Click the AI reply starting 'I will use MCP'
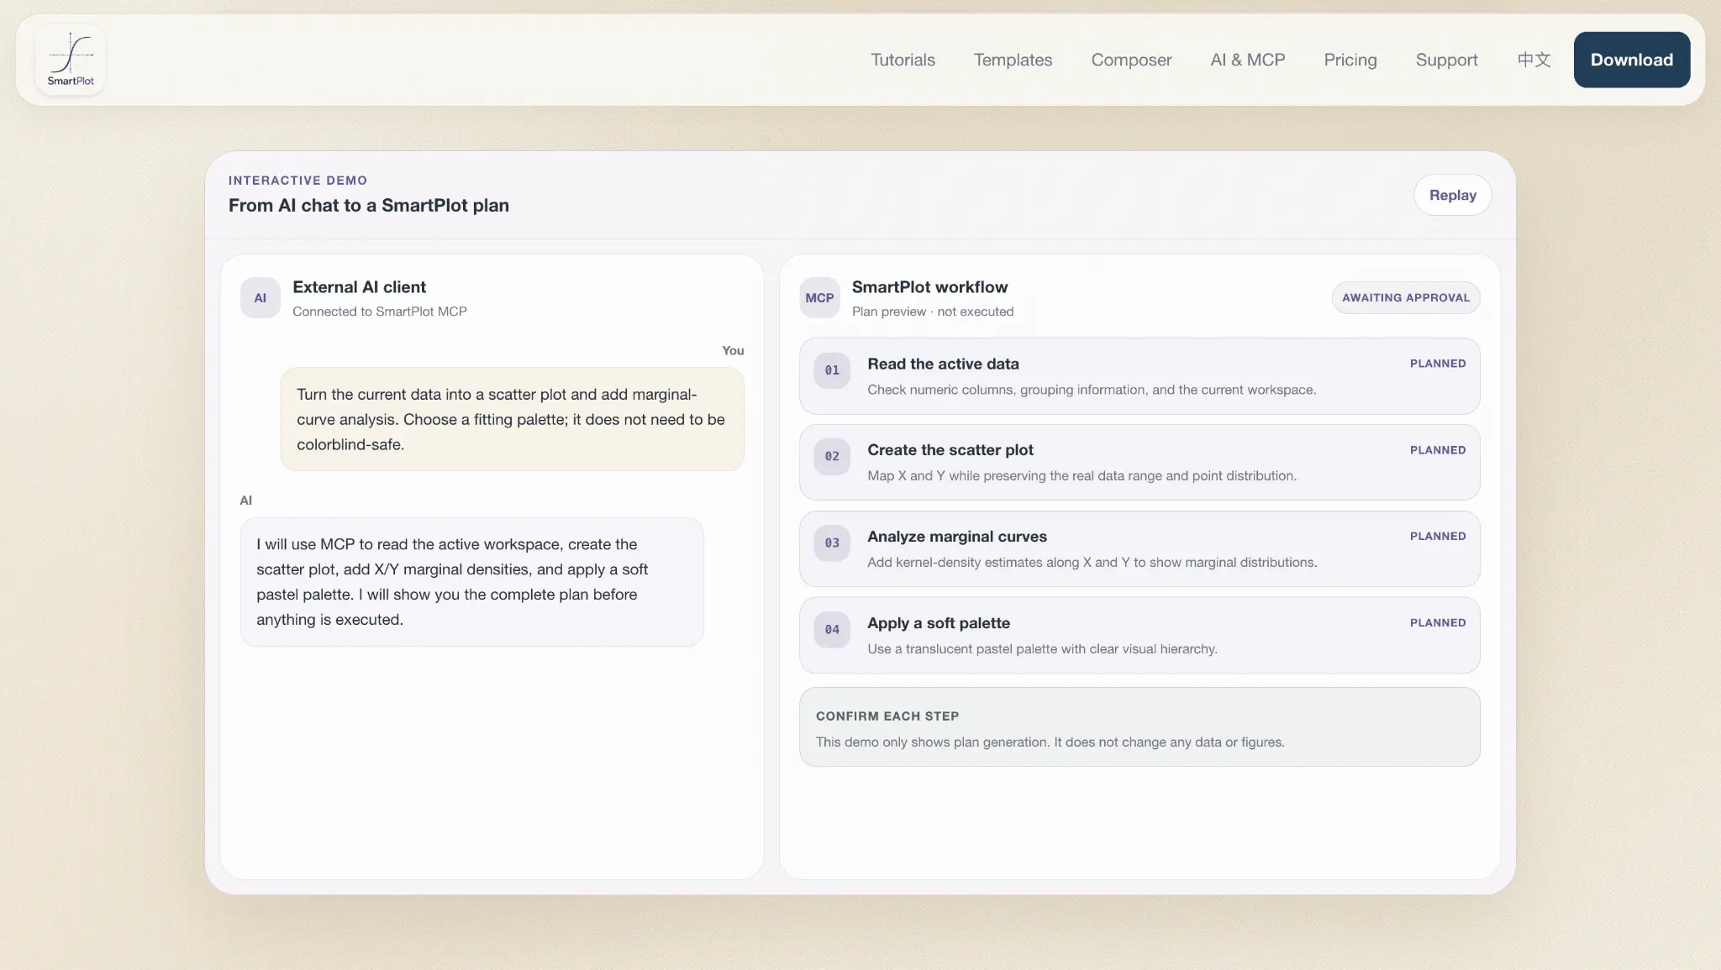 [471, 582]
